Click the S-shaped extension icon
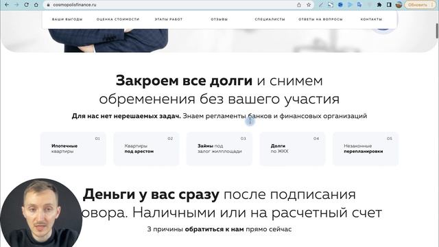 [331, 5]
